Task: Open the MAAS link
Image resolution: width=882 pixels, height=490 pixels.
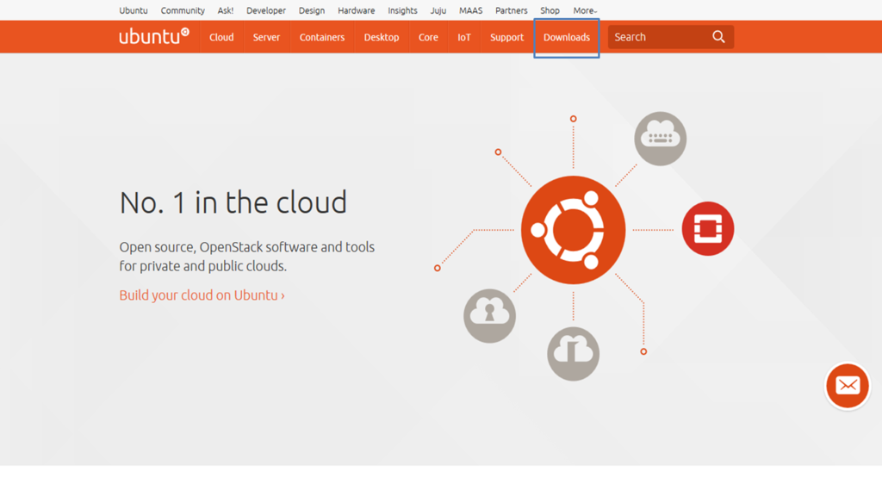Action: pyautogui.click(x=471, y=10)
